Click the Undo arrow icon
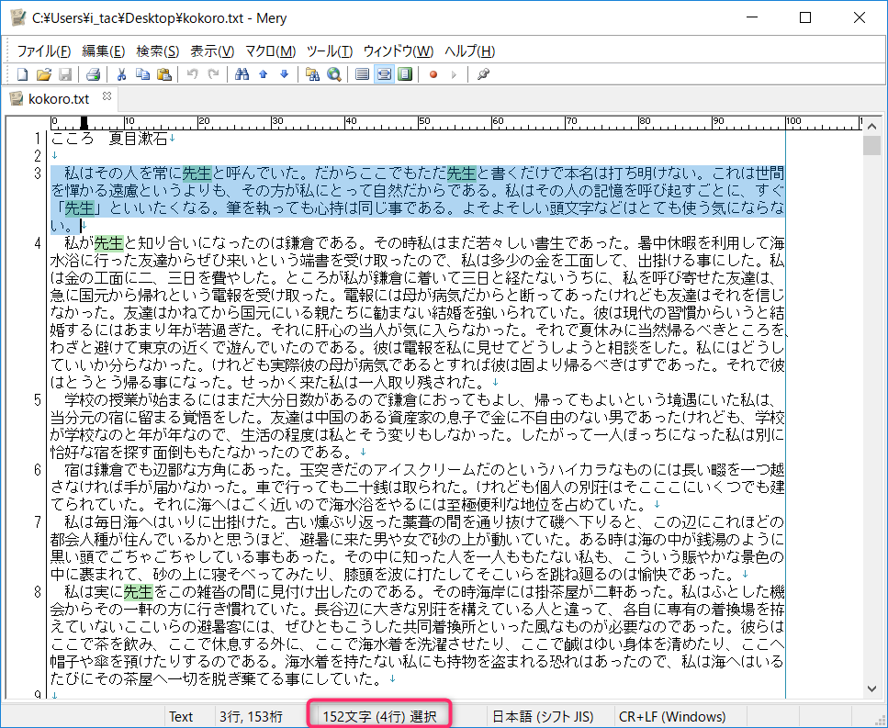The width and height of the screenshot is (888, 728). coord(193,74)
